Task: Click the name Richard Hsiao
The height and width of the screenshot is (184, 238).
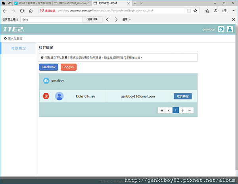Action: click(x=85, y=96)
